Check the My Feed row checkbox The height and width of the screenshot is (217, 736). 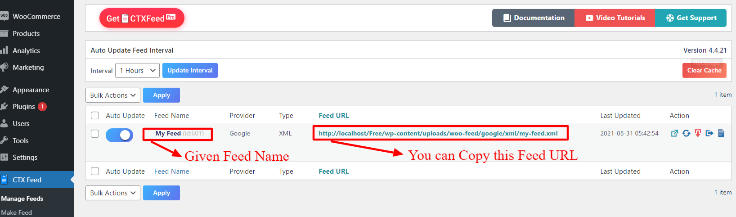pos(95,134)
